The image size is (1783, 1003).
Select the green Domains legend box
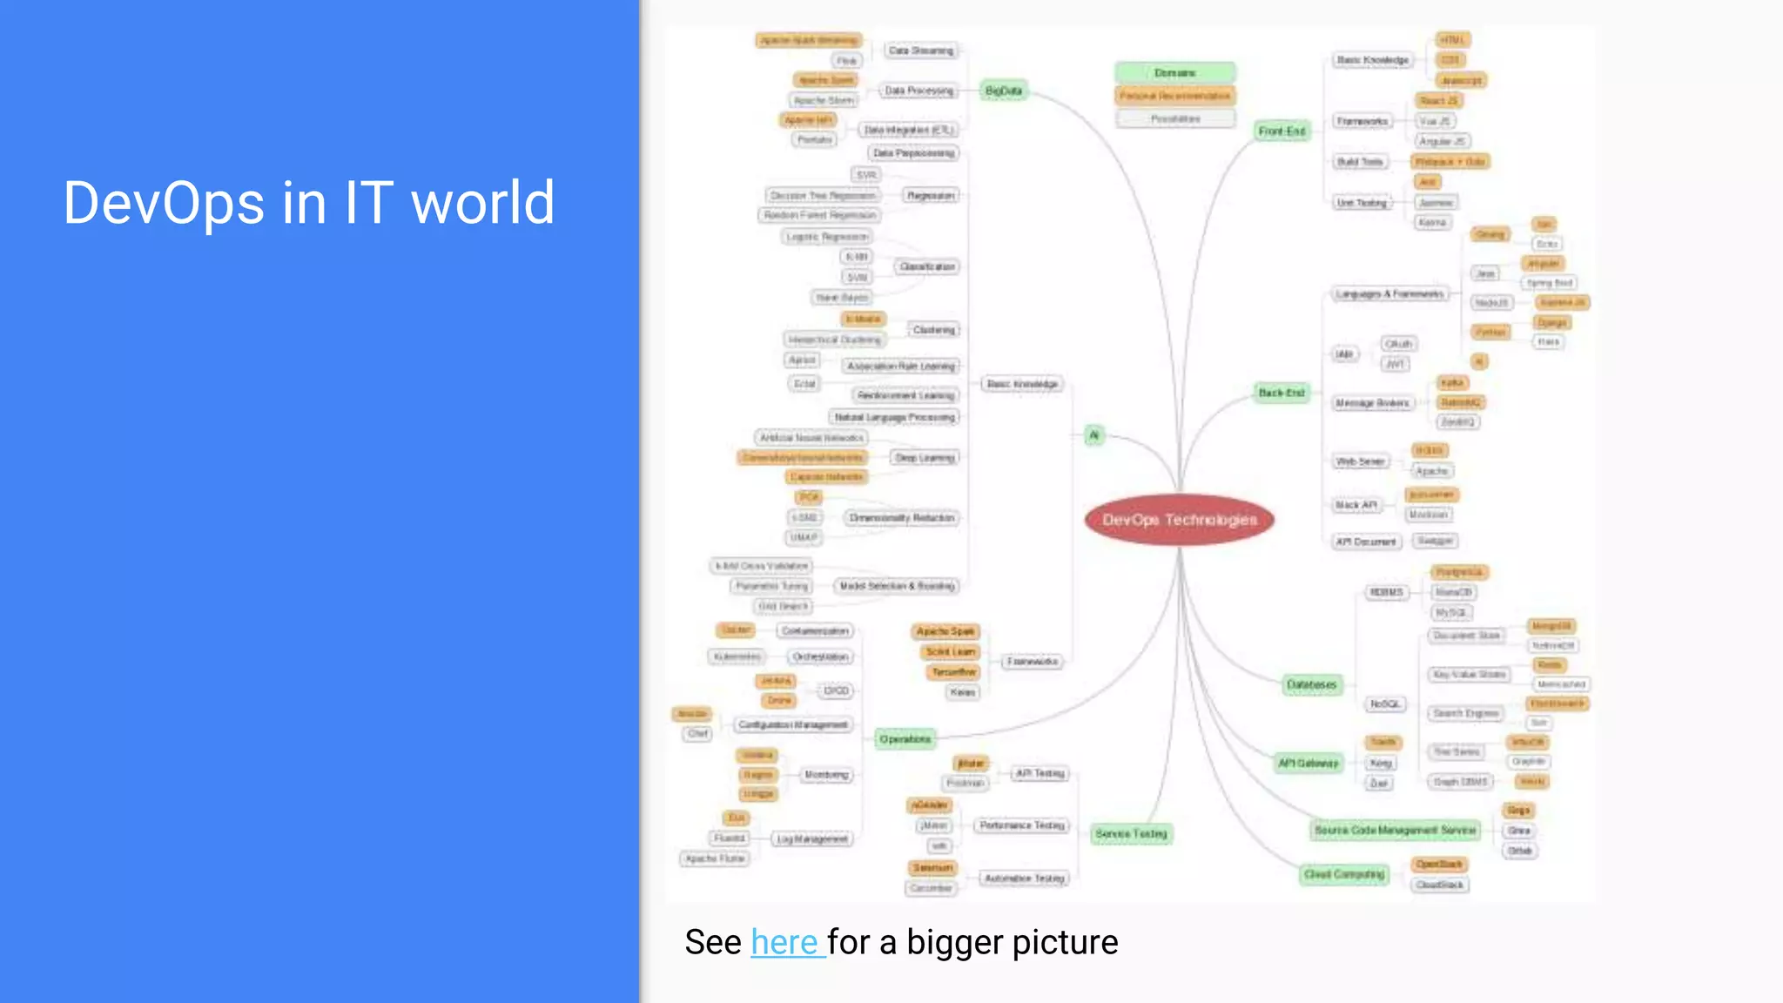coord(1174,73)
